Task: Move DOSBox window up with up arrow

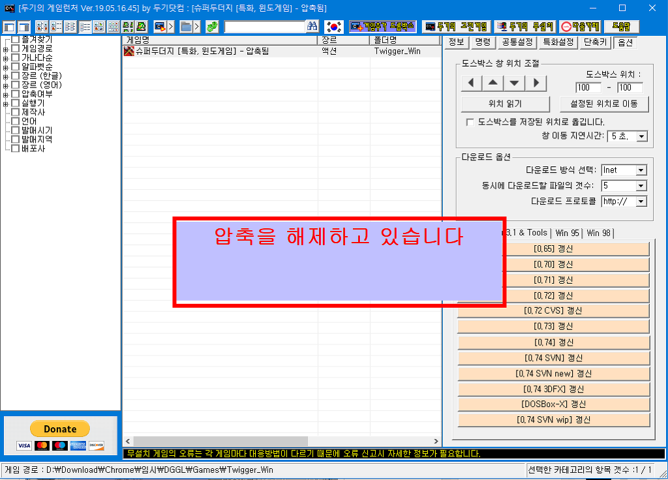Action: coord(493,83)
